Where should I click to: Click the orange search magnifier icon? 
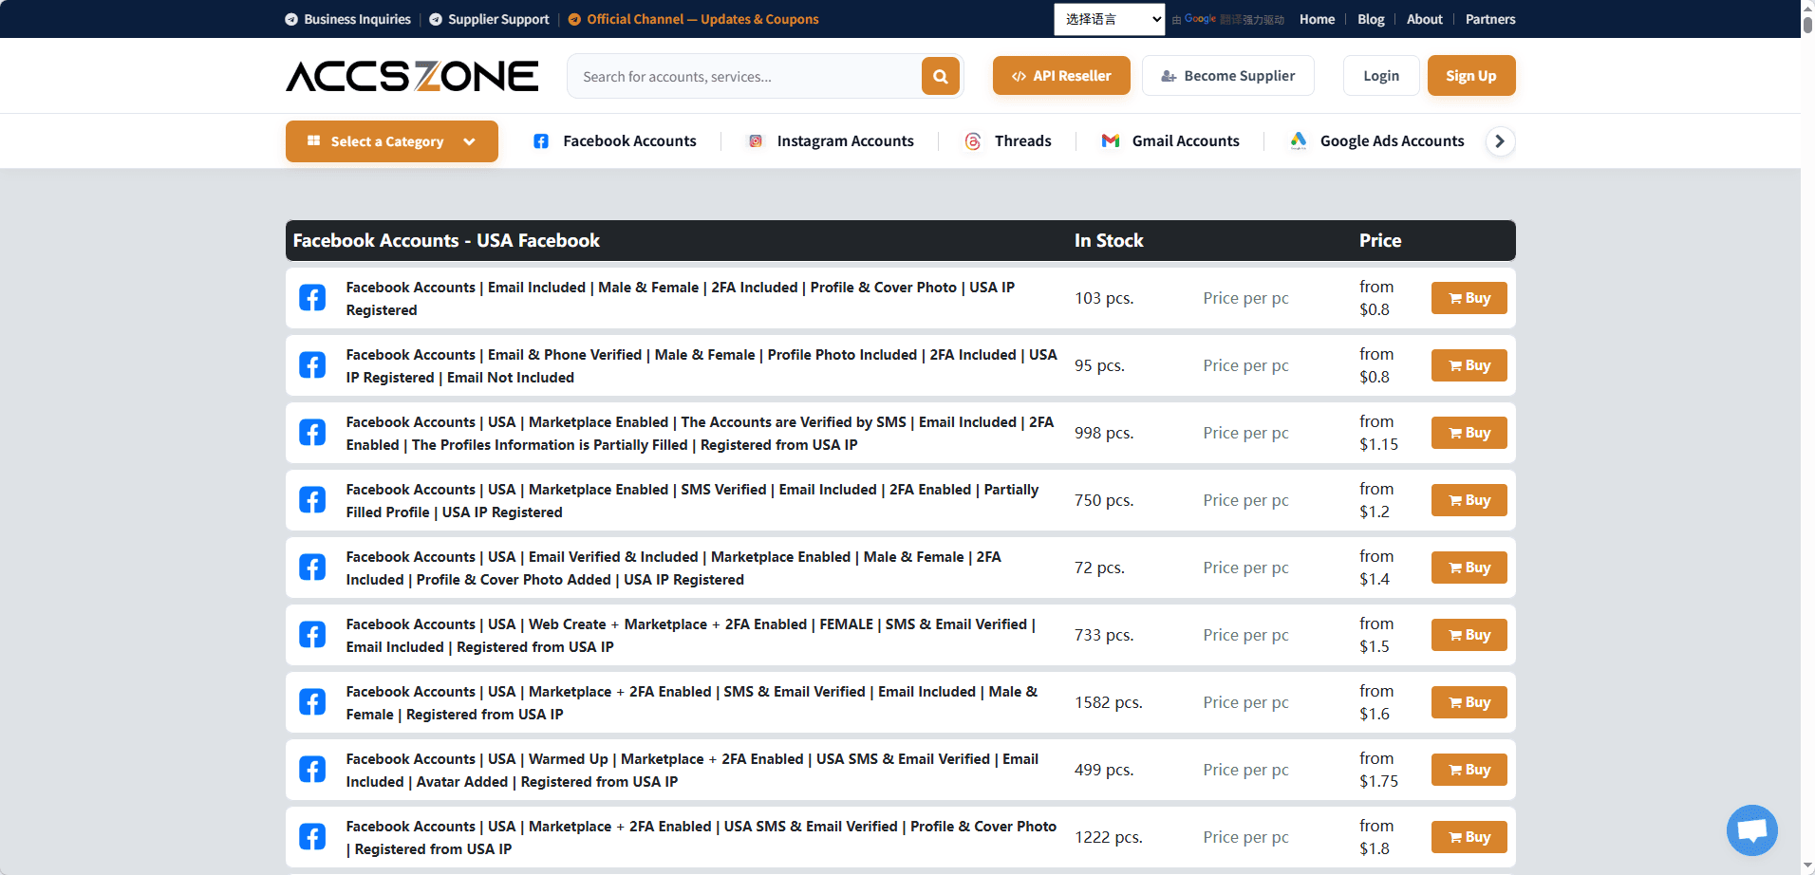click(940, 76)
